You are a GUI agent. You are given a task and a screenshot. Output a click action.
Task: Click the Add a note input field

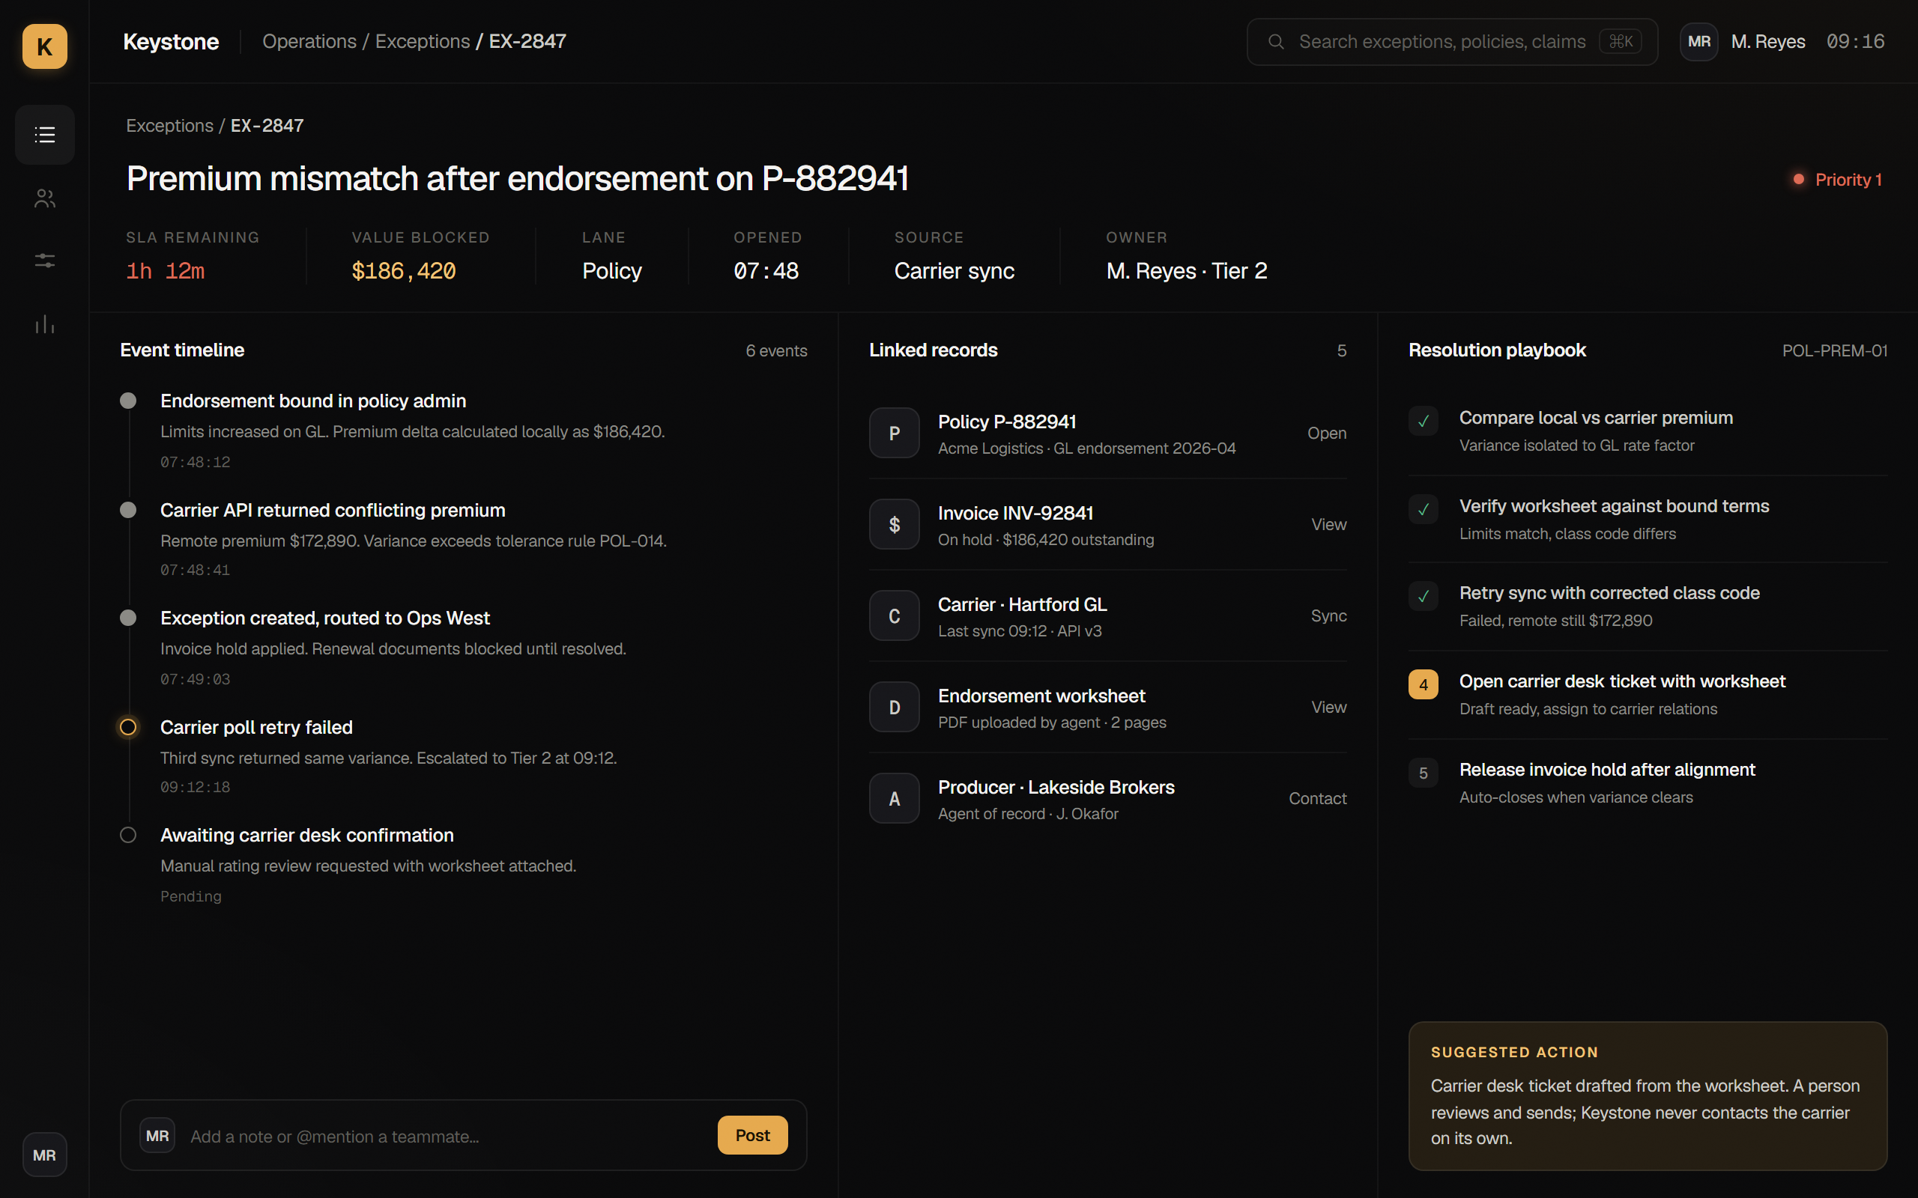coord(444,1136)
